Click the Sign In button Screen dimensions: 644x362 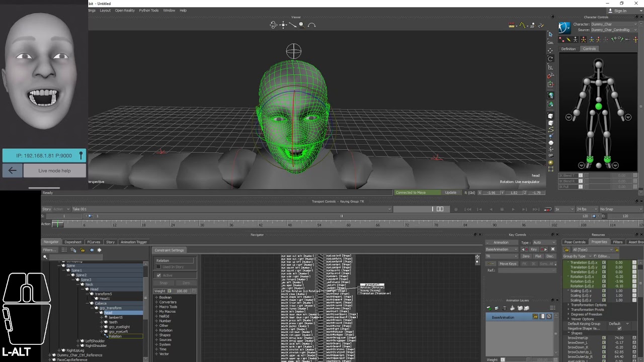617,11
